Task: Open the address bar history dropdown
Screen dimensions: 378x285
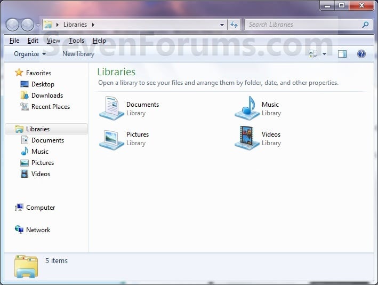Action: tap(222, 25)
